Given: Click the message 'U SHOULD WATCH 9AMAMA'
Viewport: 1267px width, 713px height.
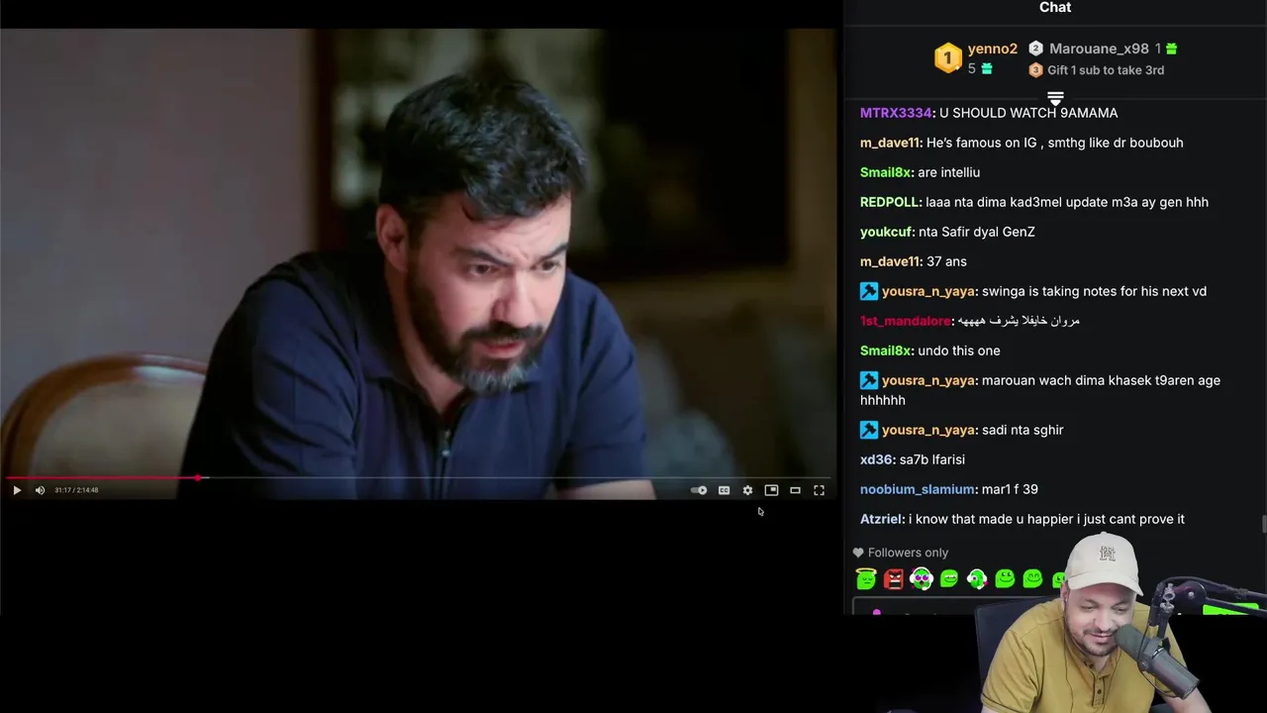Looking at the screenshot, I should point(1028,113).
